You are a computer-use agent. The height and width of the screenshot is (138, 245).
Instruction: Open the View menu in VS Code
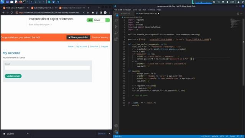click(135, 10)
